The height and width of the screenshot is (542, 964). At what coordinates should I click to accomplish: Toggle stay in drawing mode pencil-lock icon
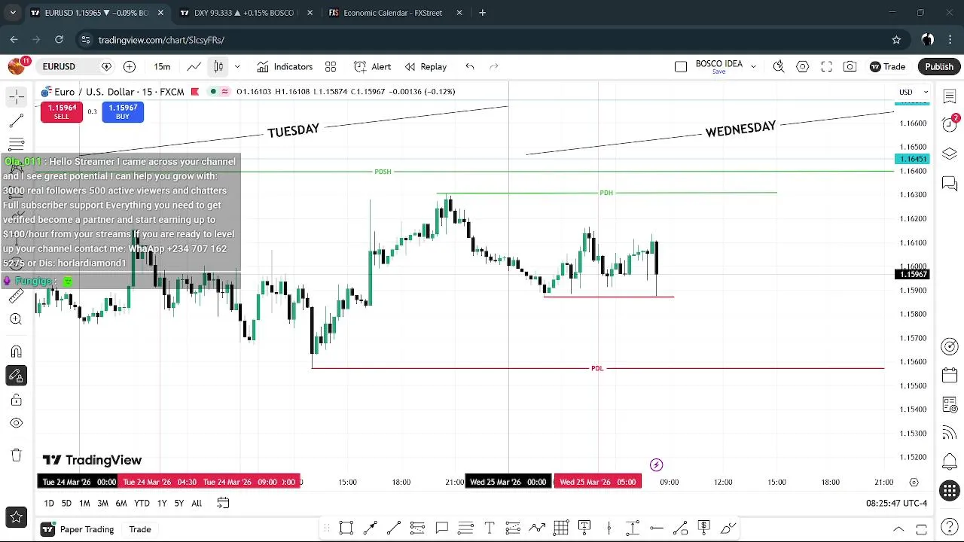tap(16, 376)
